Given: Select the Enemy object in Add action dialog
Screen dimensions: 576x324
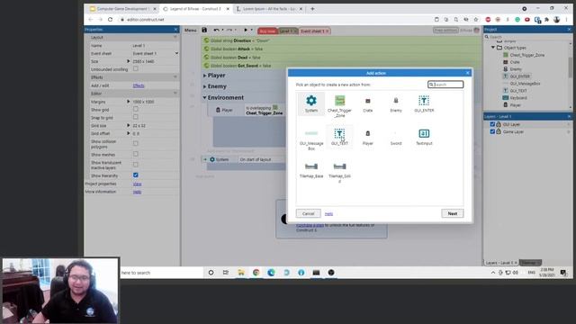Looking at the screenshot, I should [x=396, y=103].
